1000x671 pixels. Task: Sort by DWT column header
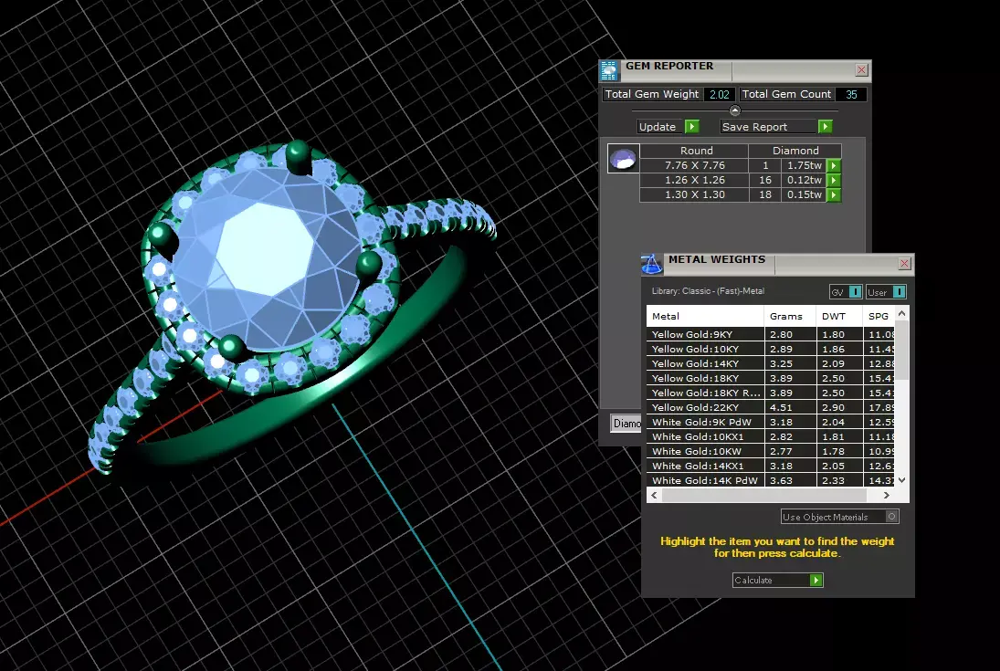[838, 317]
